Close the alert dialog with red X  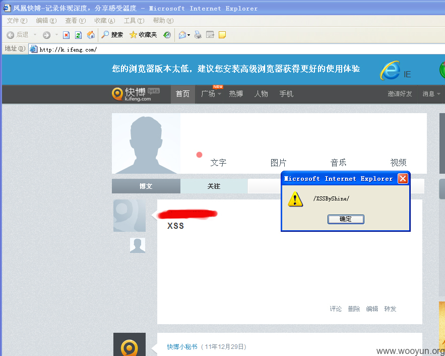pyautogui.click(x=403, y=179)
